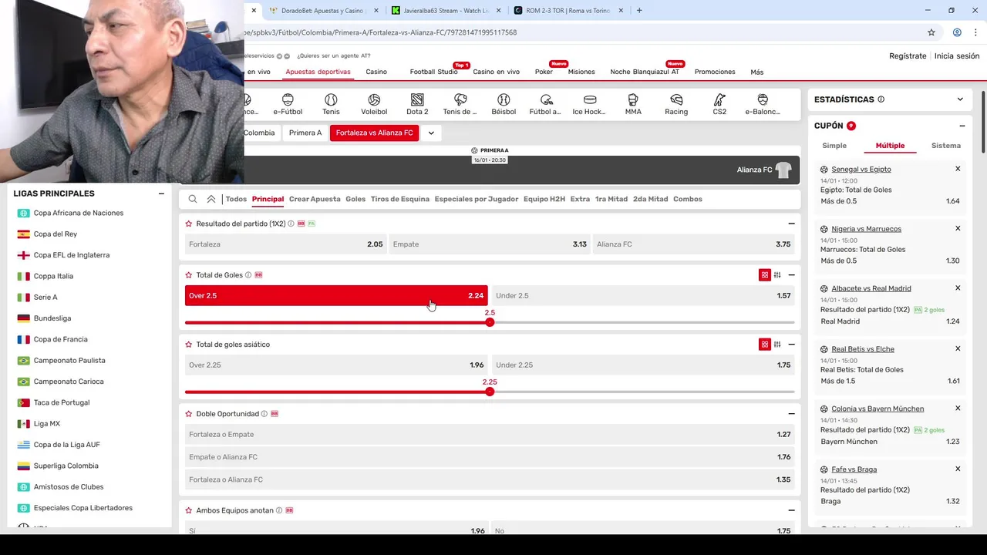Open the browser profile icon
Screen dimensions: 987x555
pos(957,32)
